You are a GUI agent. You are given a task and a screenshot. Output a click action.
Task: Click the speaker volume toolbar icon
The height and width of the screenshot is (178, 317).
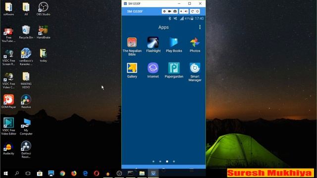click(186, 11)
